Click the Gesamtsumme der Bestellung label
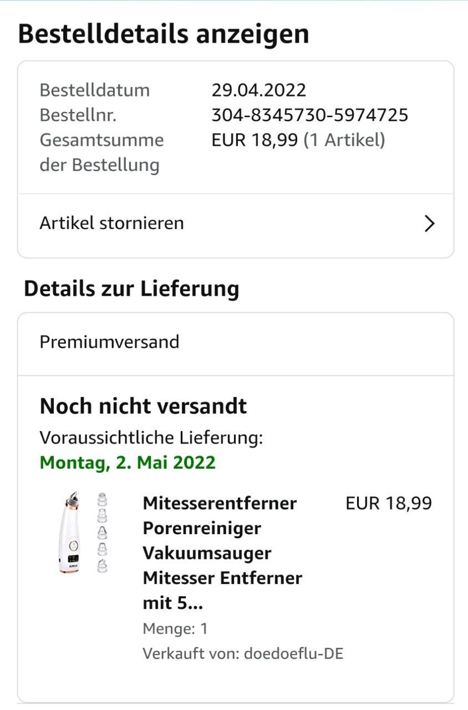The image size is (468, 710). (101, 152)
